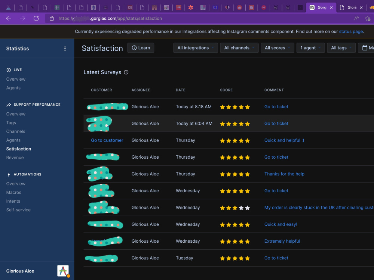The image size is (374, 280).
Task: Reload the Gorgias page
Action: pyautogui.click(x=36, y=18)
